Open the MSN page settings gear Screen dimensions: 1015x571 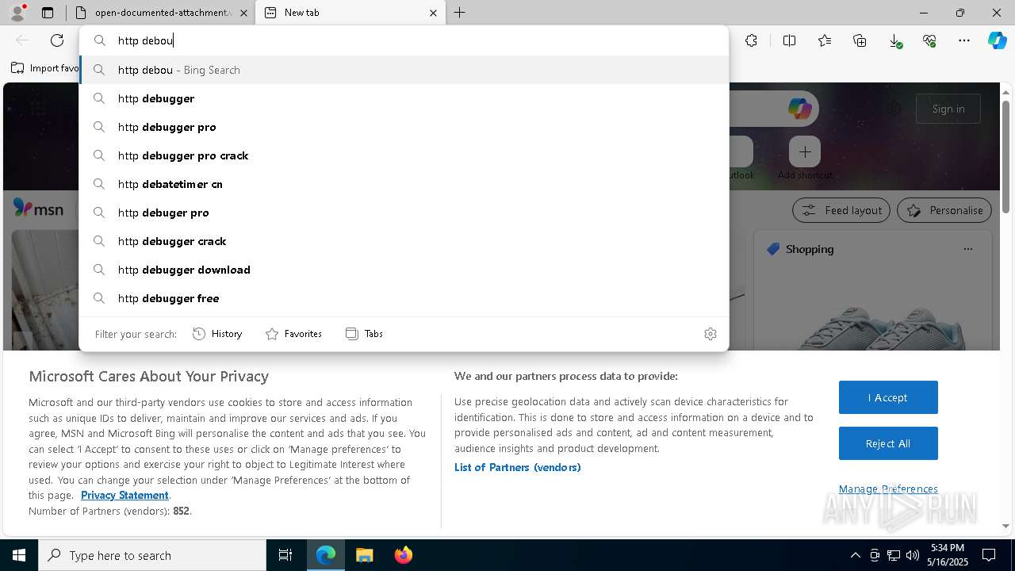point(894,109)
